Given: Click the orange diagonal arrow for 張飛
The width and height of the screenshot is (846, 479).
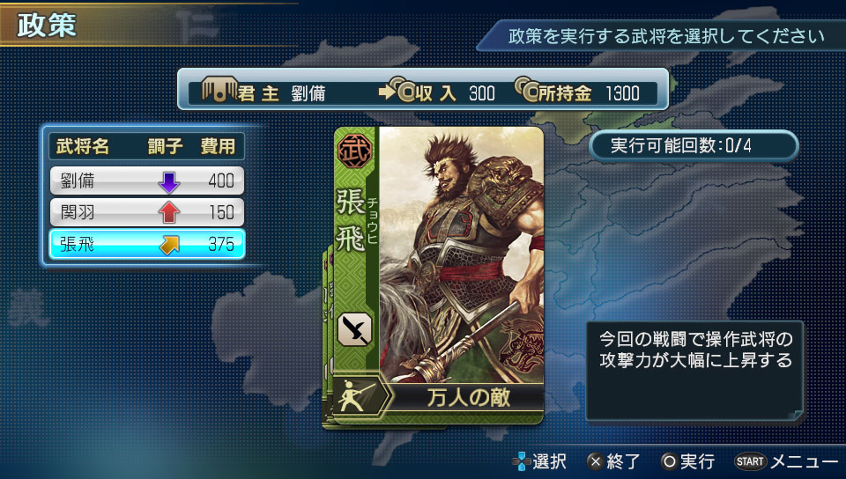Looking at the screenshot, I should click(x=169, y=245).
